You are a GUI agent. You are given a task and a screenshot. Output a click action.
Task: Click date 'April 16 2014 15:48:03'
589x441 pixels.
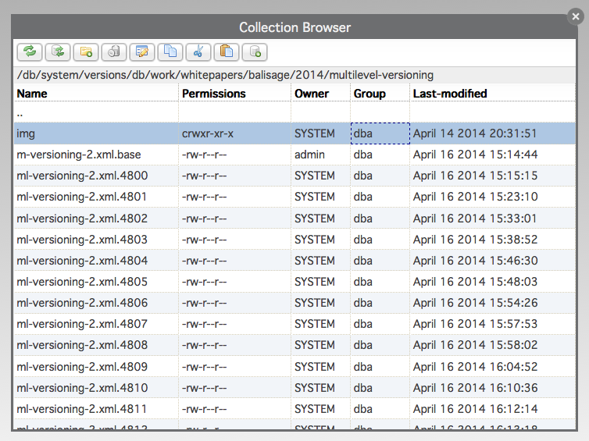(475, 282)
